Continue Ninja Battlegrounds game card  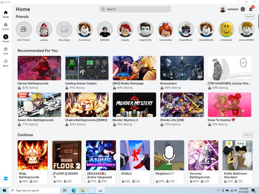[33, 162]
